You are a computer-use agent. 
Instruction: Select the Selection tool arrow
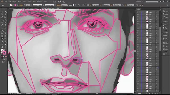[2, 12]
